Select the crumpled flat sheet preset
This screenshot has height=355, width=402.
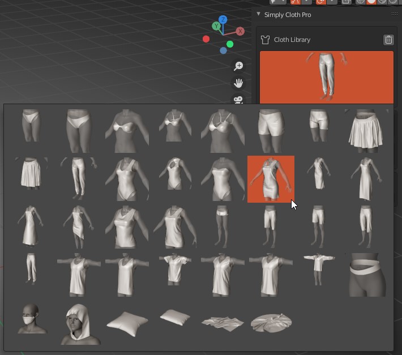223,324
